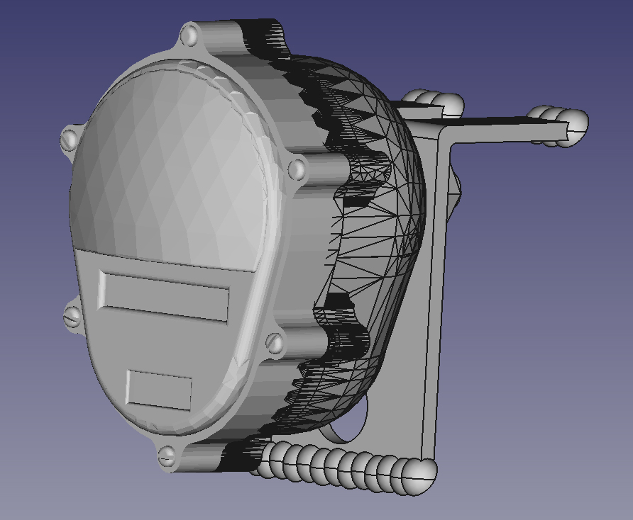
Task: Select the smaller rectangular recess on the cover
Action: [159, 390]
